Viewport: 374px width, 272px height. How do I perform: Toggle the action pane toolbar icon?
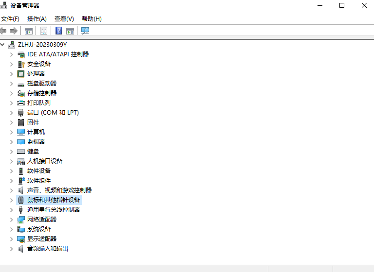click(70, 31)
